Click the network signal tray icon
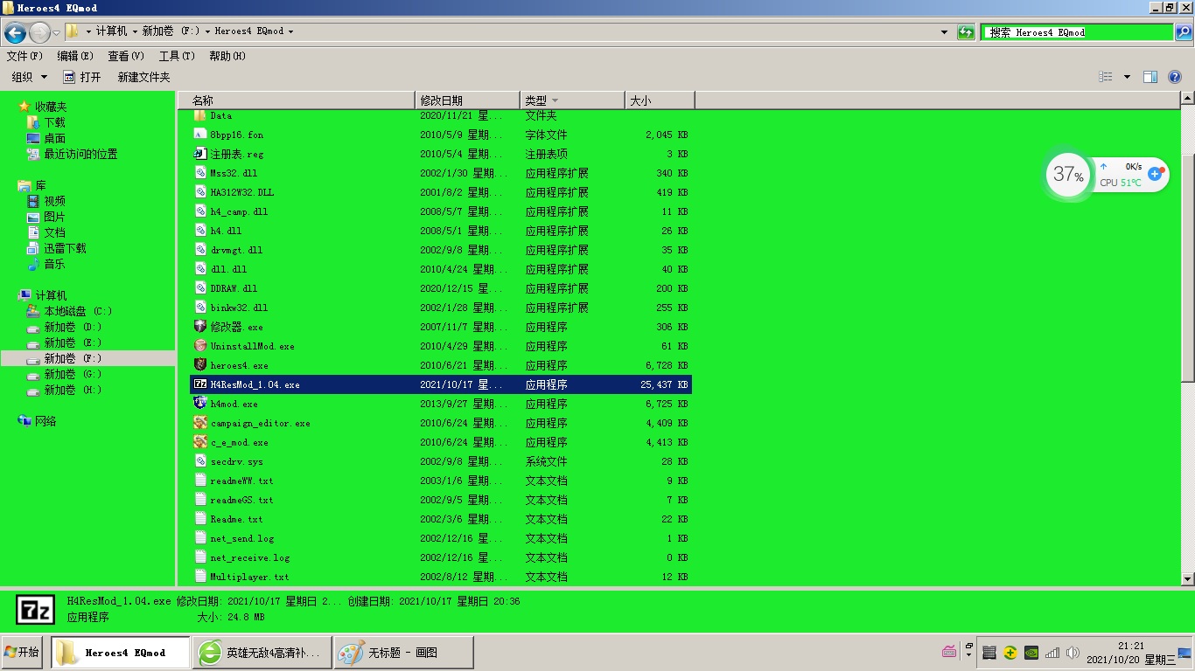Image resolution: width=1195 pixels, height=671 pixels. tap(1052, 653)
